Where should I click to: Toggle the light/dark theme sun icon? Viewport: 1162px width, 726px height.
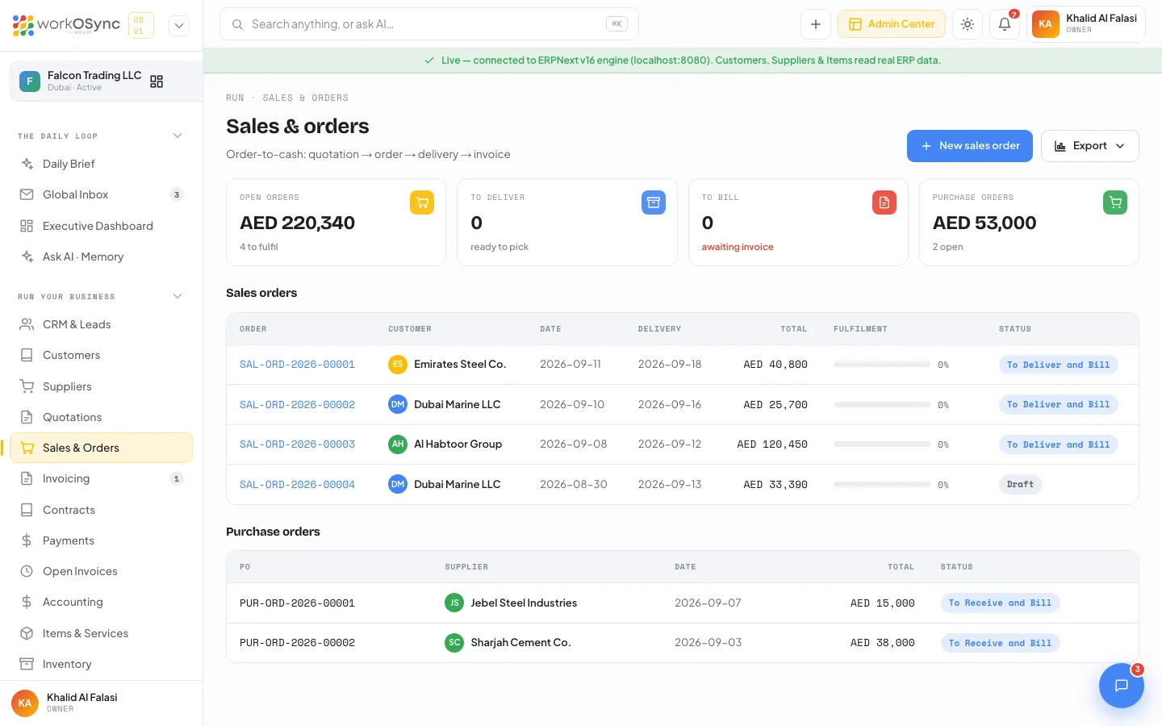tap(968, 24)
